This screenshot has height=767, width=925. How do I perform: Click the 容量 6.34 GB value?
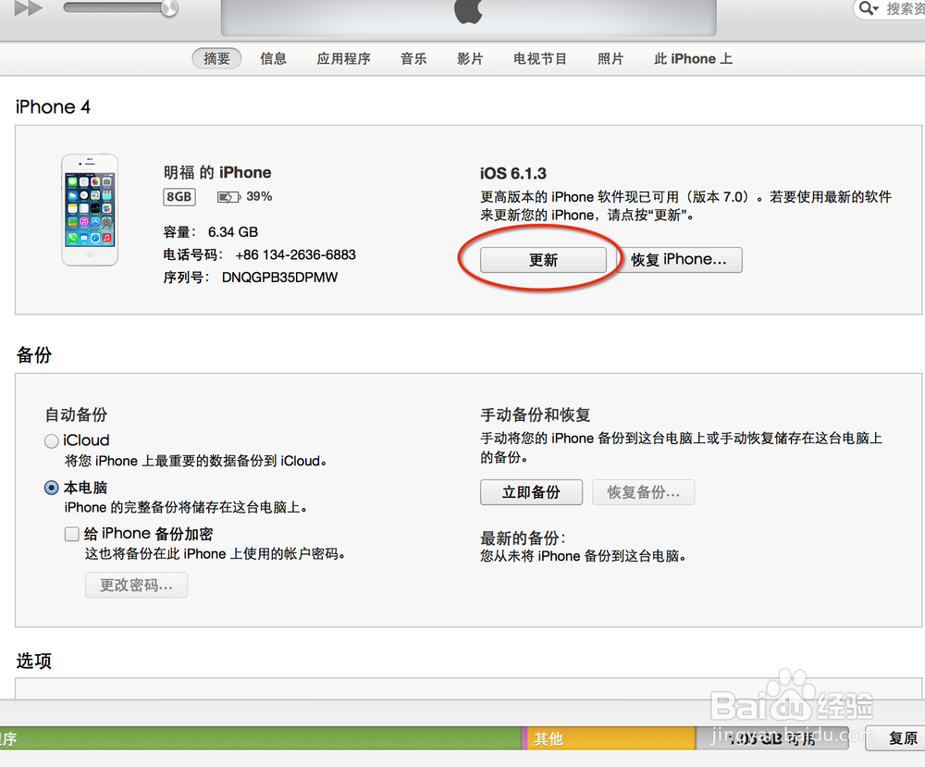click(233, 232)
